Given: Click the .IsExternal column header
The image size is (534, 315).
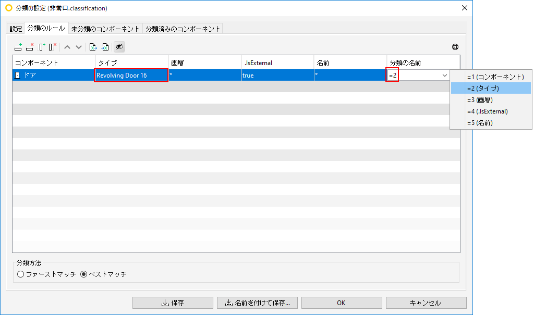Looking at the screenshot, I should (x=277, y=62).
